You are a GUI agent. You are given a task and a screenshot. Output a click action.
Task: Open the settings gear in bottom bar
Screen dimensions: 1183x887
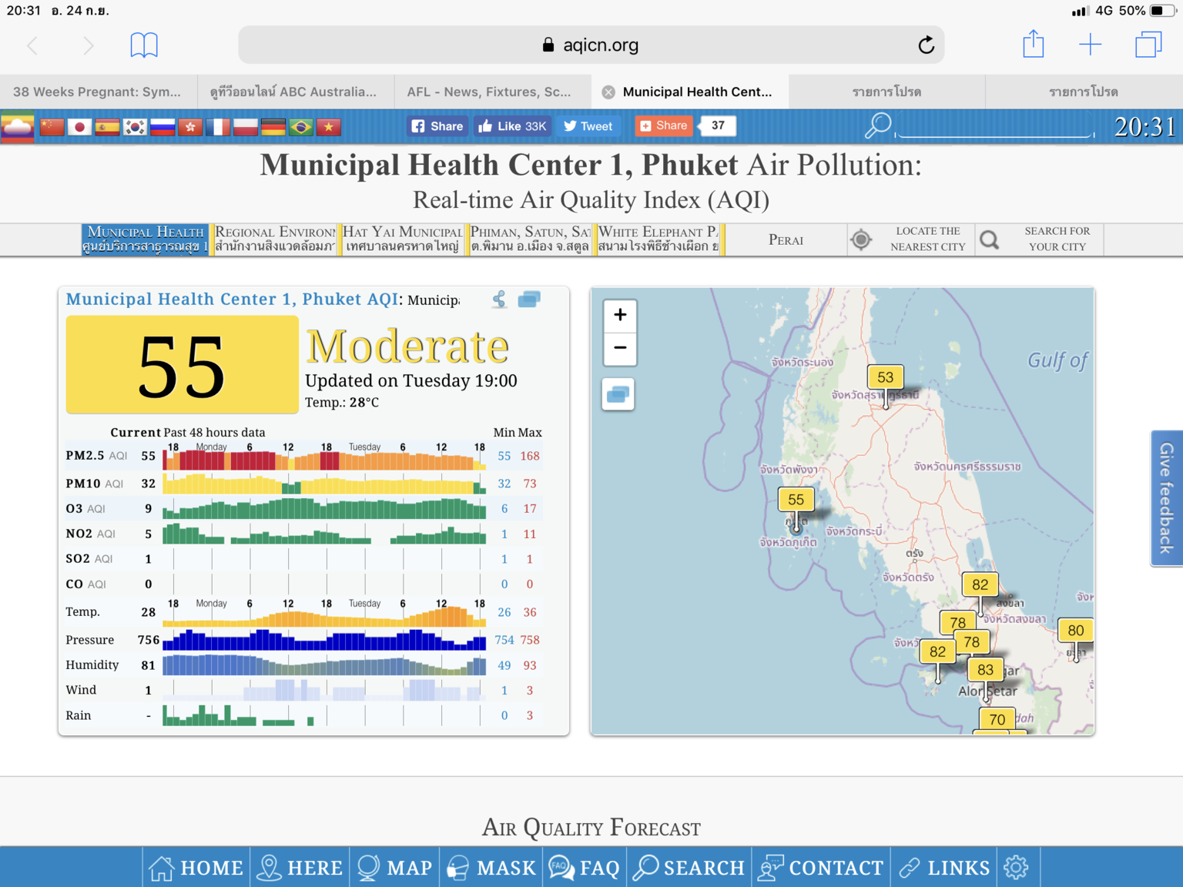tap(1016, 867)
